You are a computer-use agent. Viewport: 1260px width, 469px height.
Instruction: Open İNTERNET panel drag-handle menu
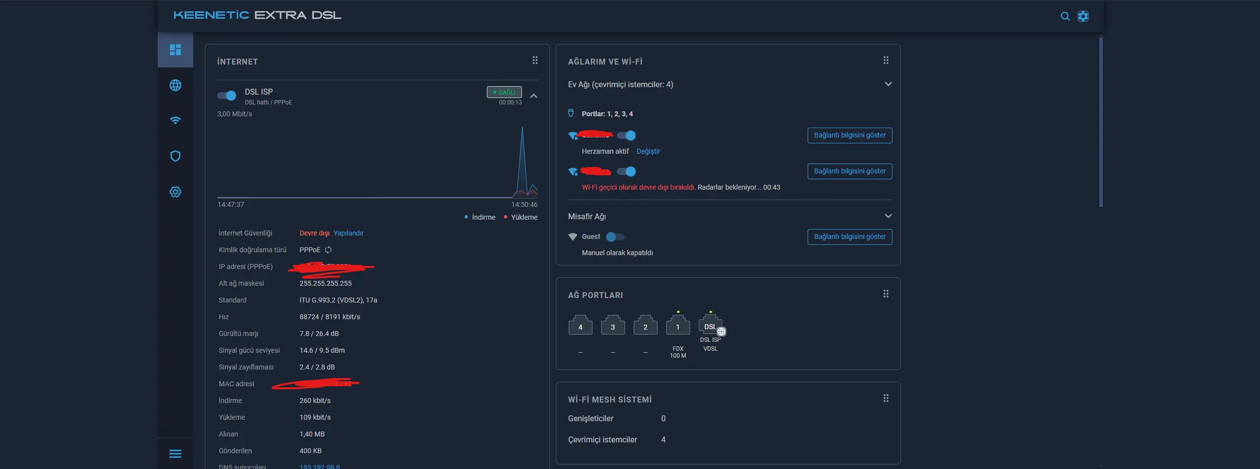pos(535,60)
